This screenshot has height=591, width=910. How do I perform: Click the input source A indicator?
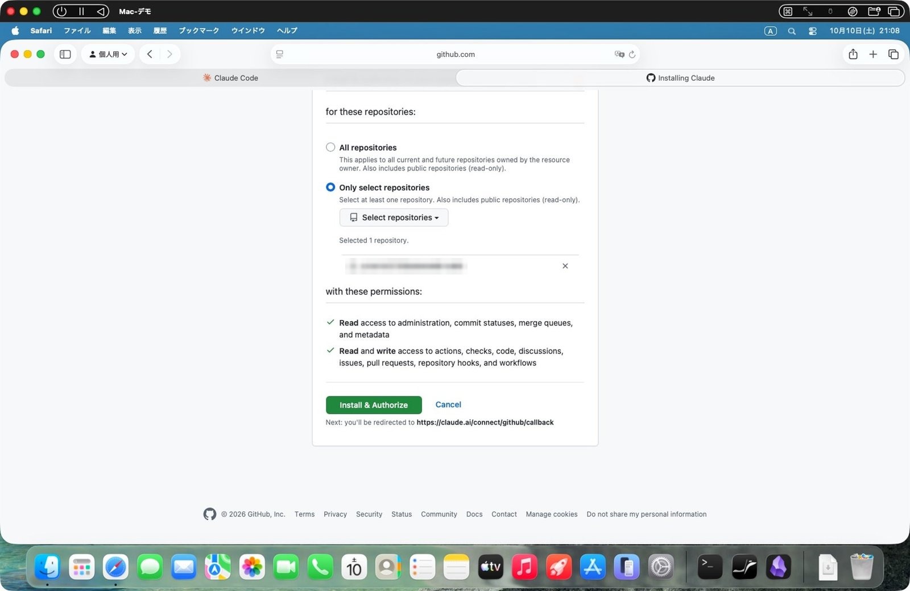tap(770, 31)
